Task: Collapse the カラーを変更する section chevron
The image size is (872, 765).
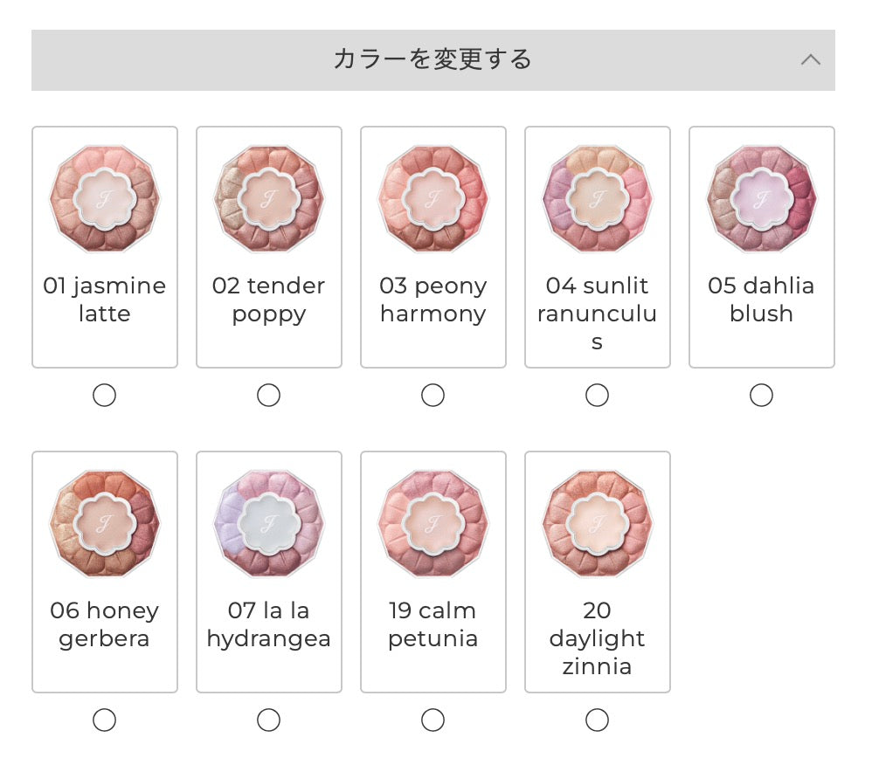Action: (x=810, y=60)
